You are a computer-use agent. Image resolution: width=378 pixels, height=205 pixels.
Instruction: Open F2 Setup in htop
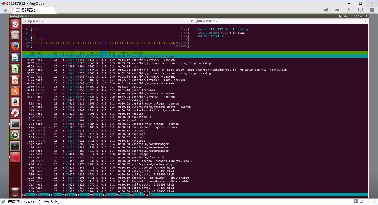pyautogui.click(x=42, y=195)
